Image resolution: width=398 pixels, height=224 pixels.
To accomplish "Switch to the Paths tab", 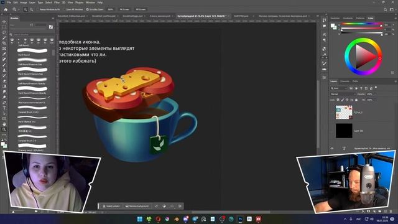I will 355,82.
